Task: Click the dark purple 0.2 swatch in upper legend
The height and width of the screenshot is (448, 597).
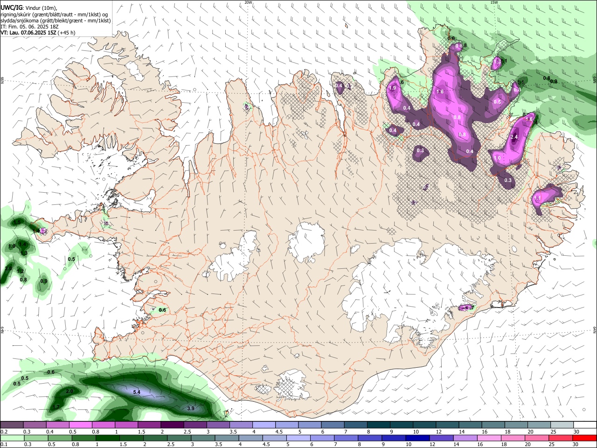Action: coord(12,425)
